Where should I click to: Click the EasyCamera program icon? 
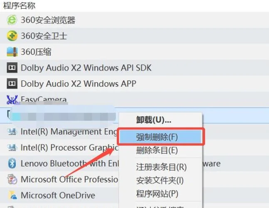tap(12, 100)
